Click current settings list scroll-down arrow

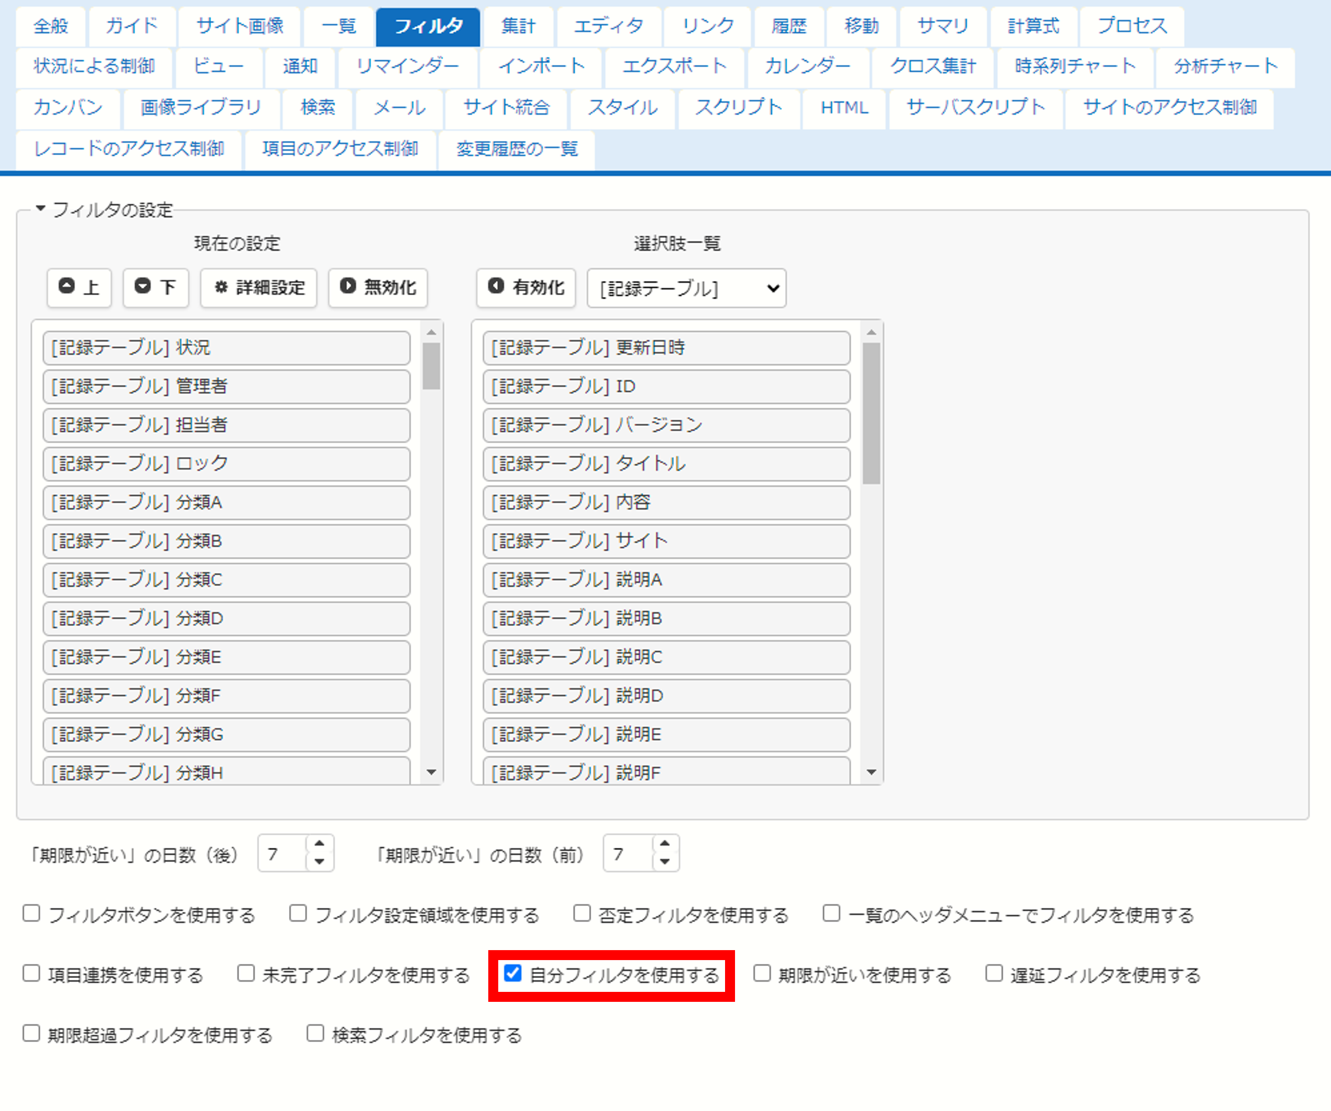(432, 772)
